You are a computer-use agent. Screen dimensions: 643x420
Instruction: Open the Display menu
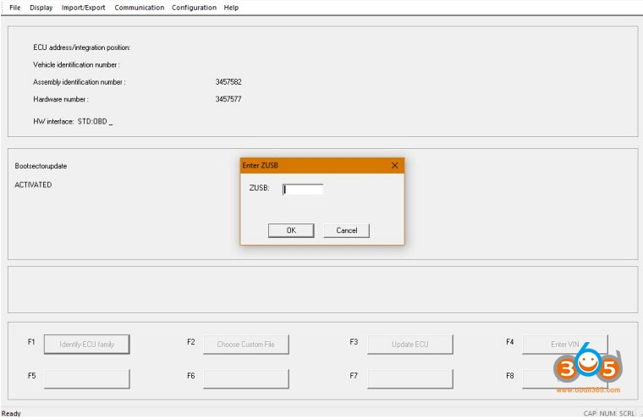(41, 8)
